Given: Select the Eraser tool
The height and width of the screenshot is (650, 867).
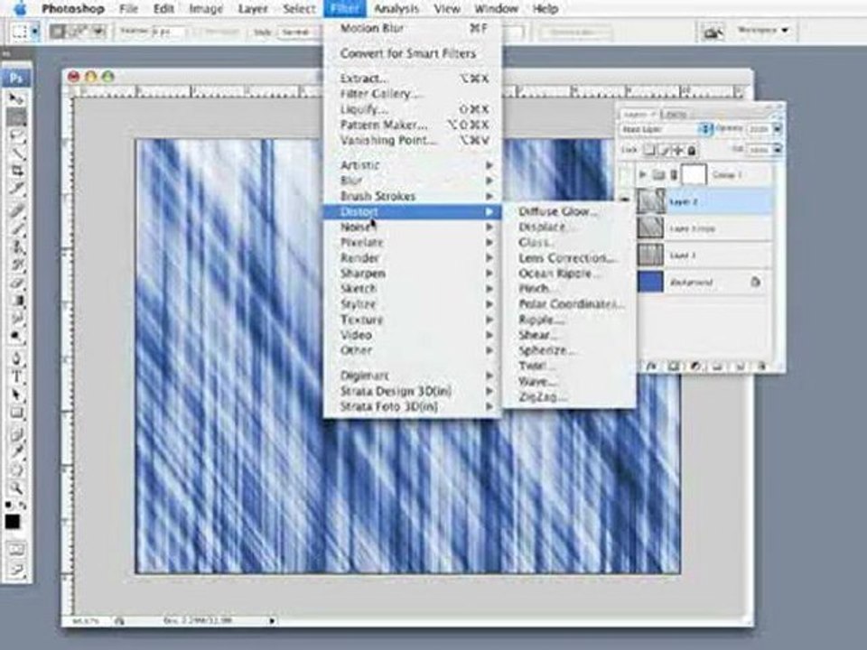Looking at the screenshot, I should click(16, 283).
